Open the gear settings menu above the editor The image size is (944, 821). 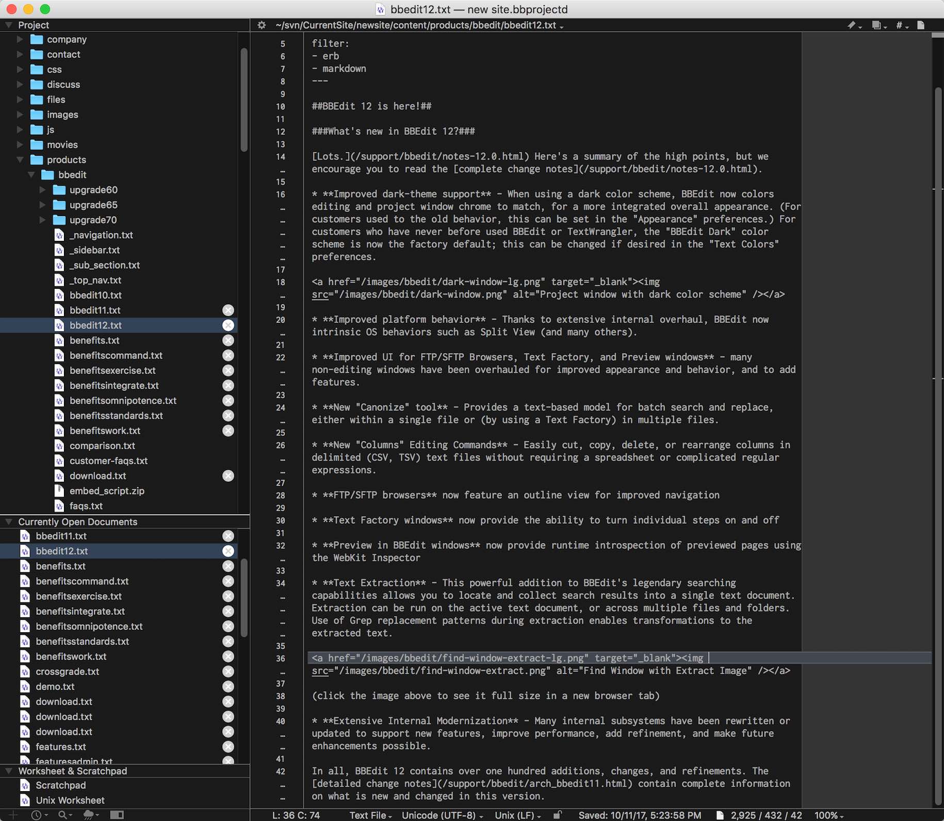pyautogui.click(x=262, y=25)
